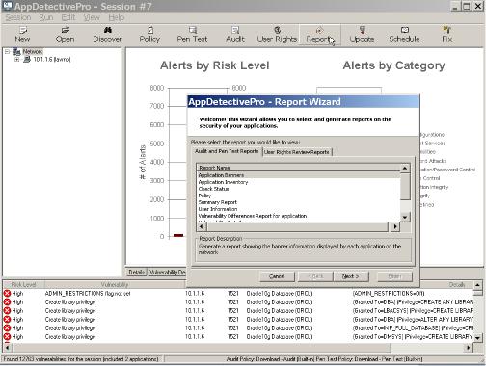Select the Network root node icon
486x366 pixels.
(x=16, y=52)
